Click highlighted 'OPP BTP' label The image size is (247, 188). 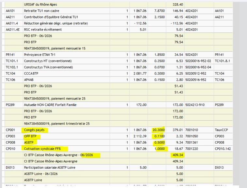coord(30,136)
